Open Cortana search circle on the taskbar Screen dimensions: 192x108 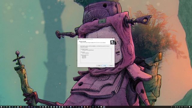point(4,107)
